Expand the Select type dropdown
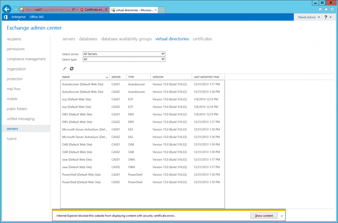The height and width of the screenshot is (223, 338). (124, 59)
